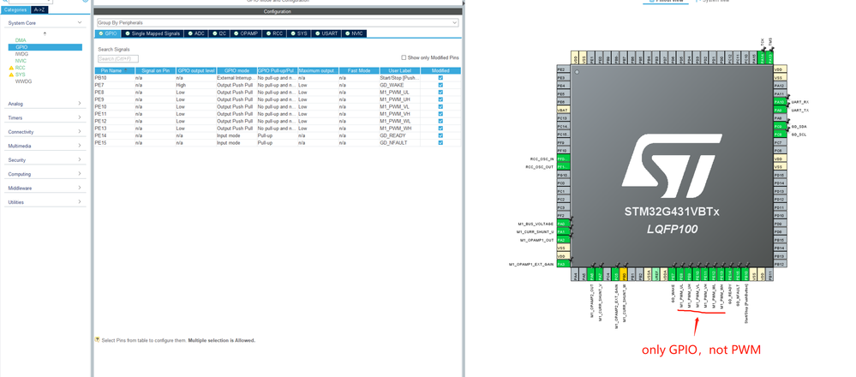
Task: Click External Interrupt mode cell for PB10
Action: tap(236, 78)
